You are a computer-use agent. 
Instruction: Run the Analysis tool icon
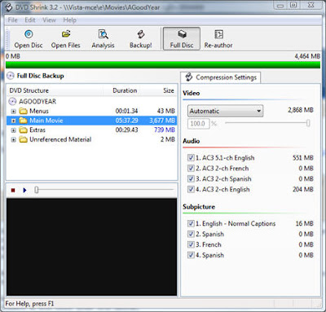103,34
